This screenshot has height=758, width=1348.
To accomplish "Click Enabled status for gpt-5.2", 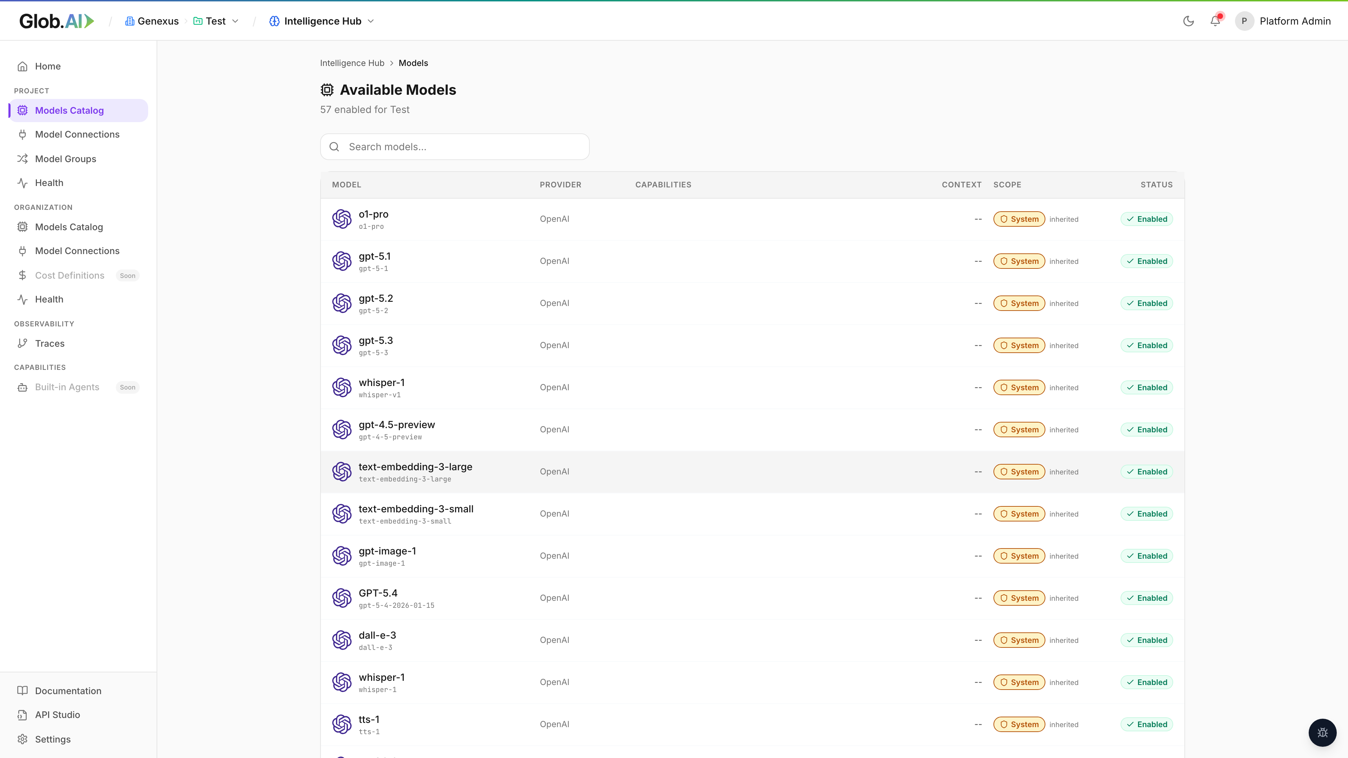I will 1147,304.
